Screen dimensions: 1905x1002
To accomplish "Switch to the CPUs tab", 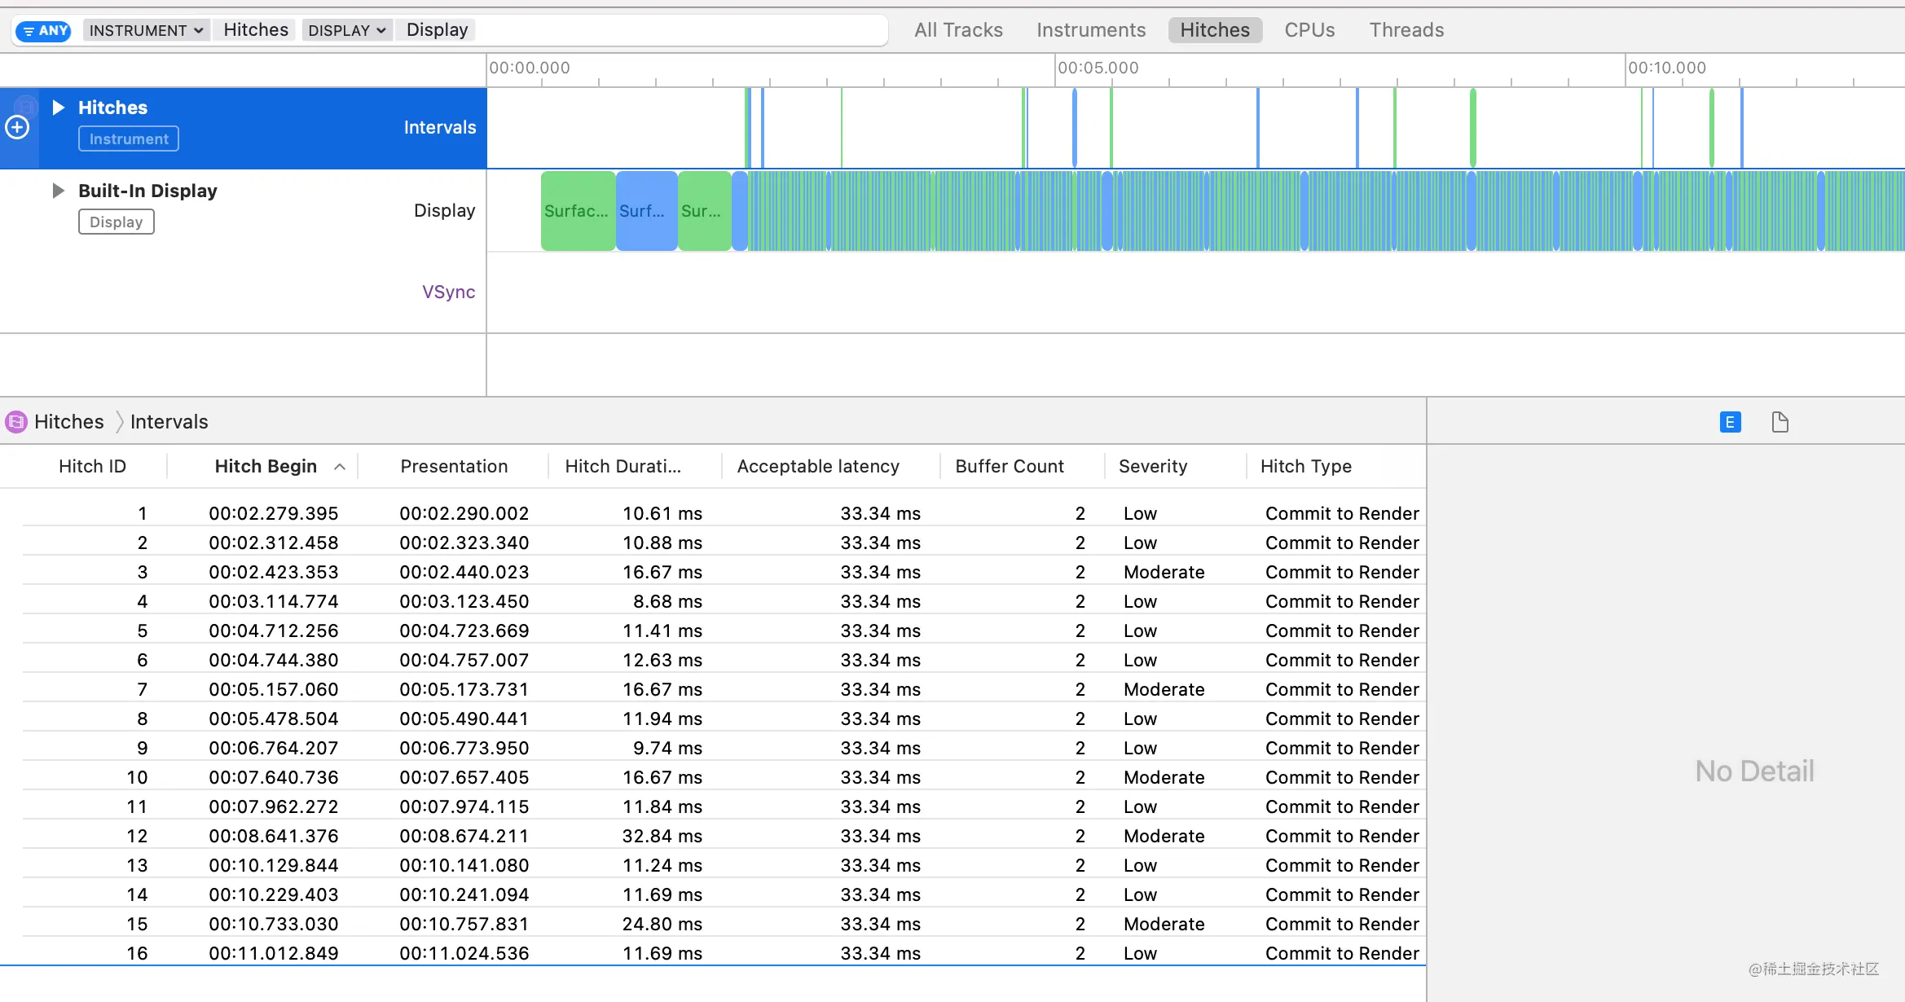I will pyautogui.click(x=1309, y=30).
